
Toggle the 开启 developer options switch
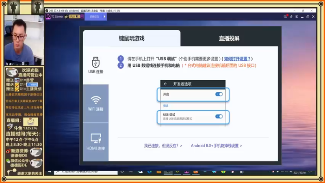(x=219, y=94)
